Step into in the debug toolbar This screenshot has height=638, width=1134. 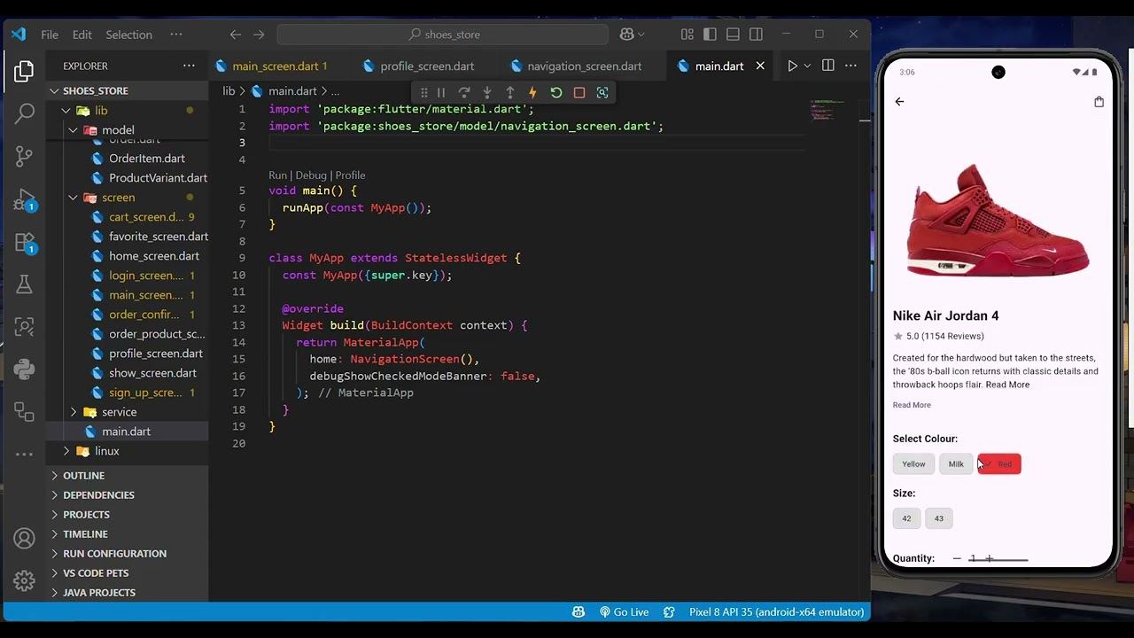click(x=487, y=92)
